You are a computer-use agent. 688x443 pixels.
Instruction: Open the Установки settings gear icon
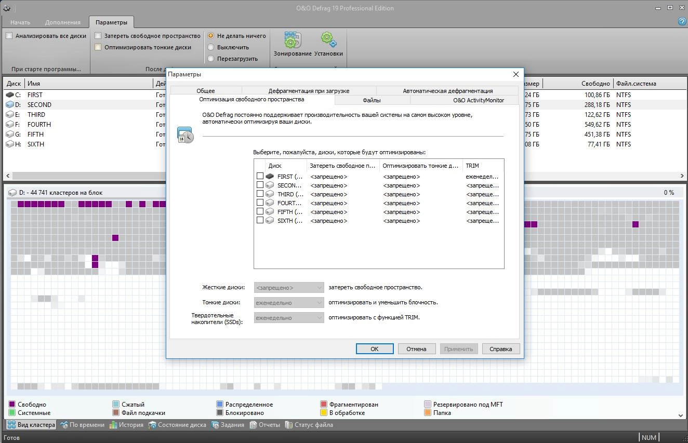[x=328, y=40]
